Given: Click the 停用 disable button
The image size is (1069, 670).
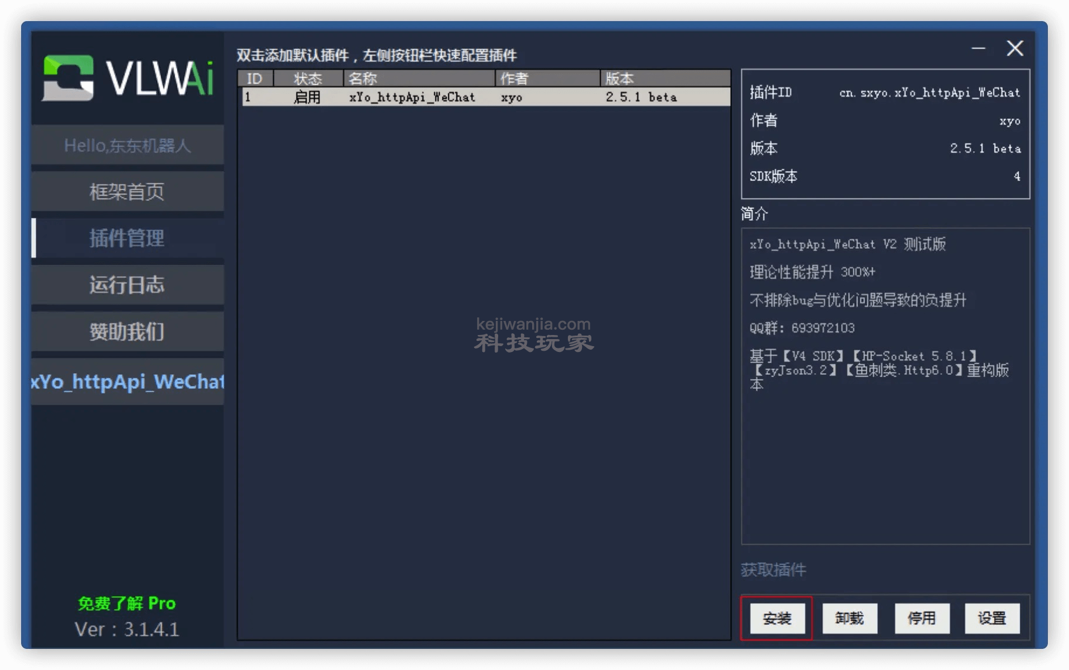Looking at the screenshot, I should 921,618.
